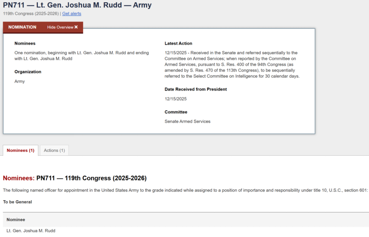Collapse the overview with Hide Overview
Screen dimensions: 369x237
(60, 27)
